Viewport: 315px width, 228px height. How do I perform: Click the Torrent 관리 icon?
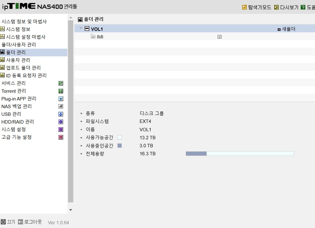click(61, 91)
